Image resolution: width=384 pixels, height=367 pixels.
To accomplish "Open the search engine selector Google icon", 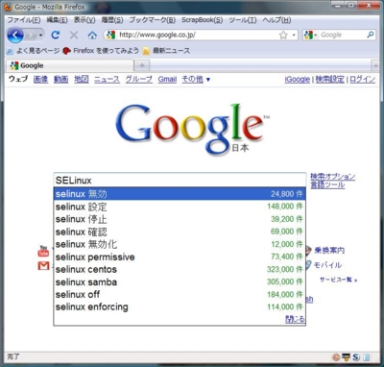I will 310,35.
